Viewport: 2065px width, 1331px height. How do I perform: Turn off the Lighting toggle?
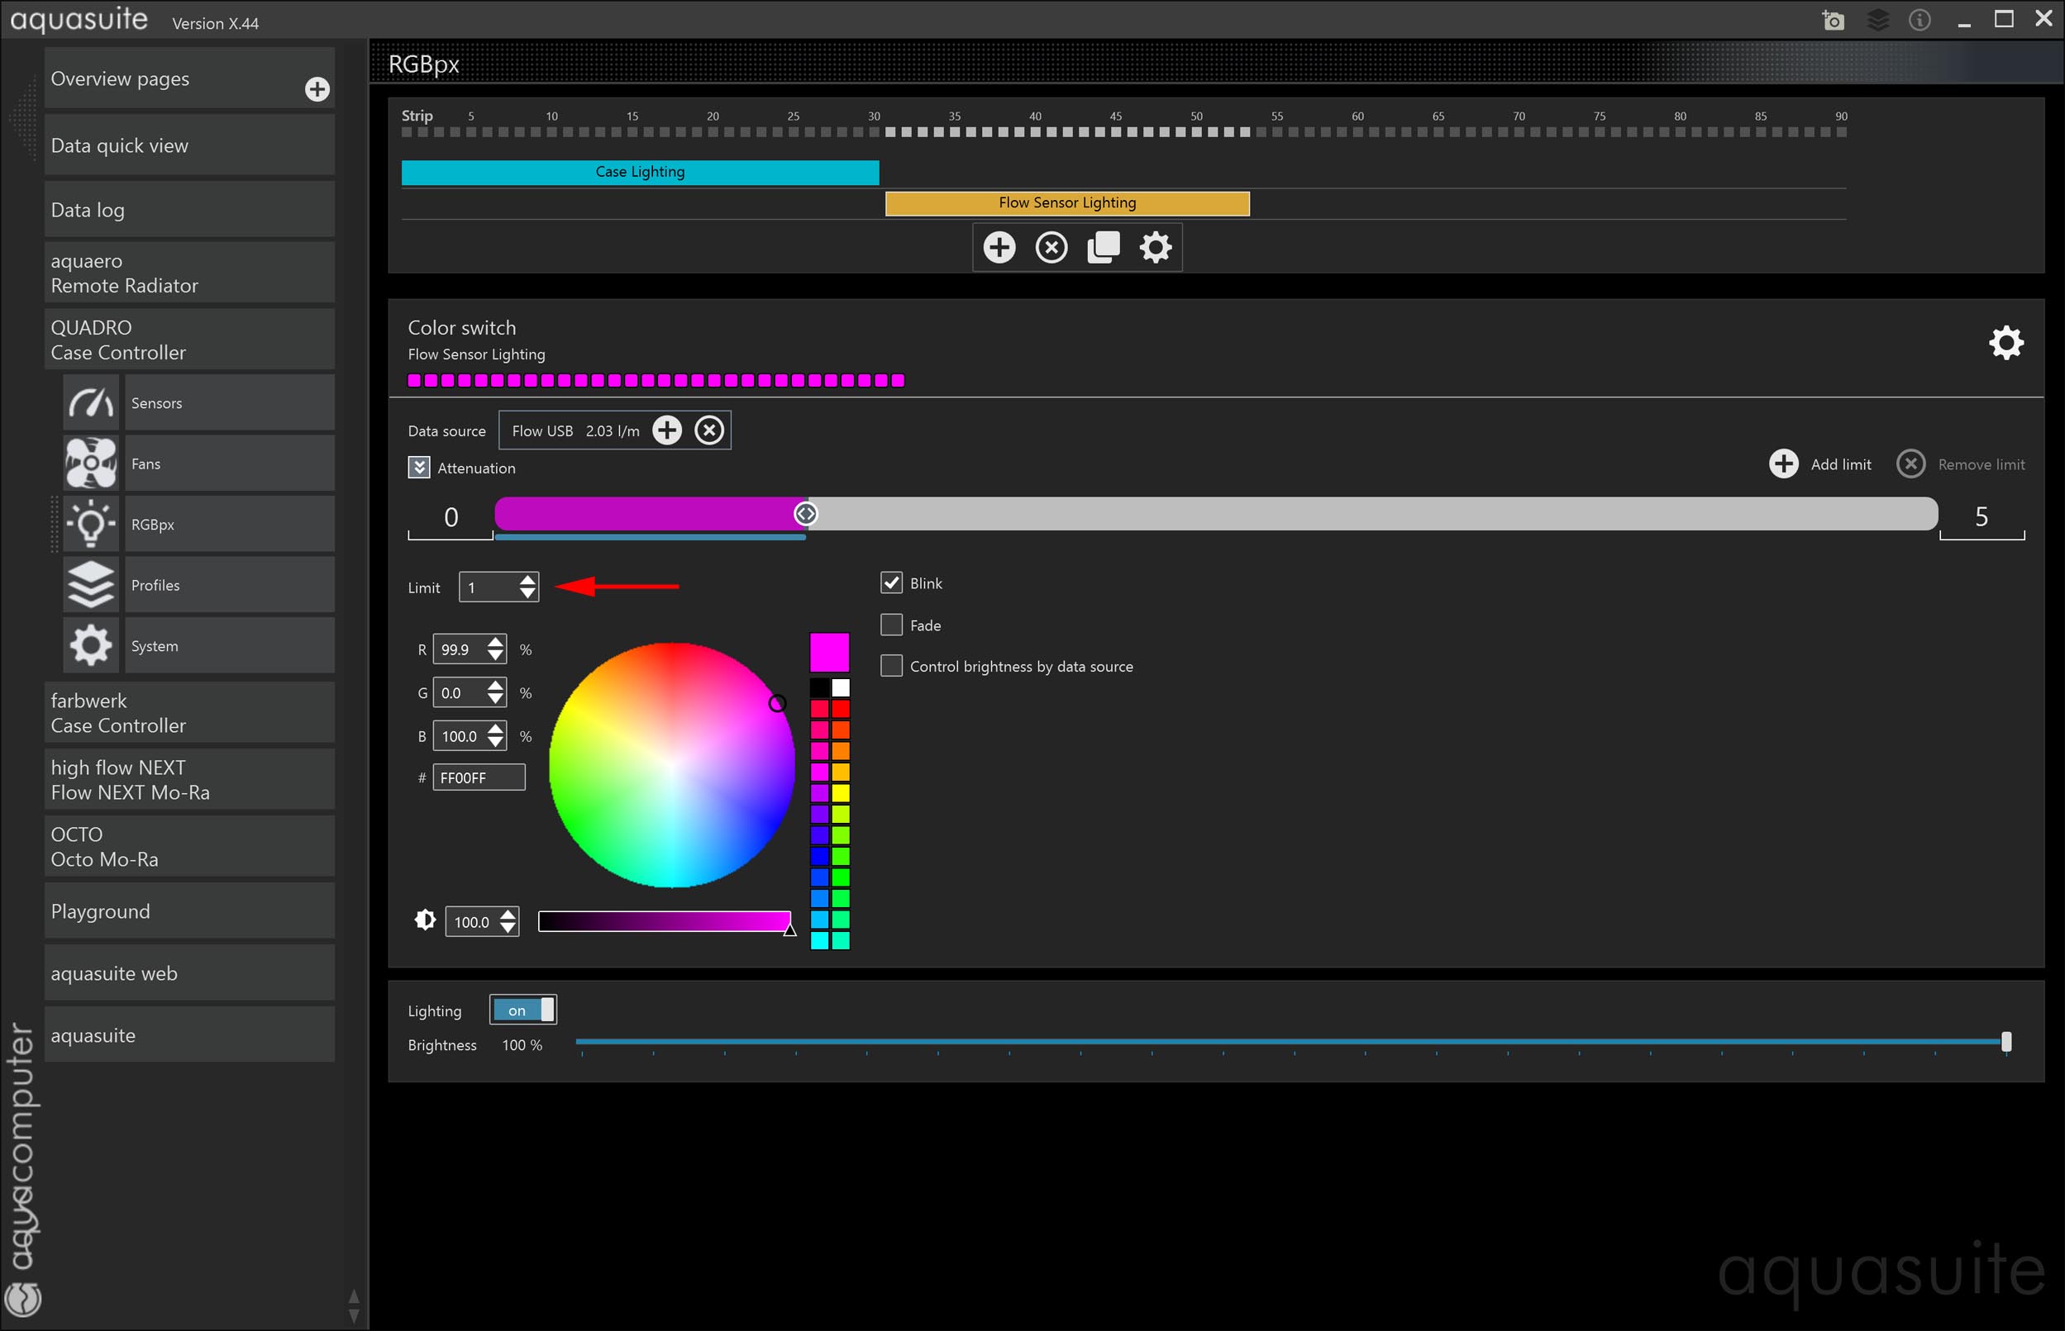(523, 1010)
